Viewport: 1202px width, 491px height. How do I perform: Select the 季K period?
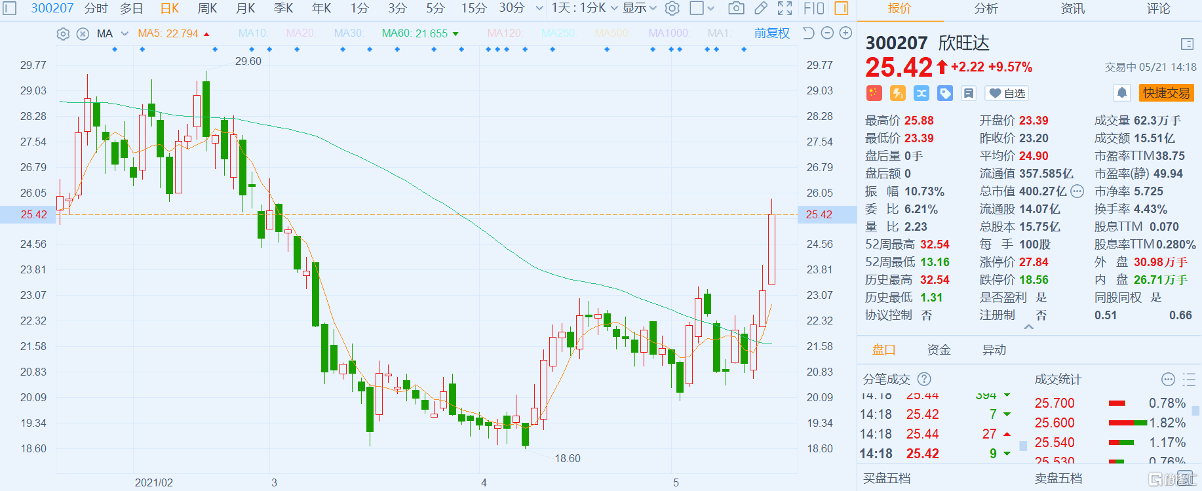pyautogui.click(x=284, y=9)
